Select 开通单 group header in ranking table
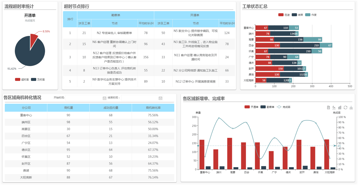This screenshot has width=358, height=185. coord(195,15)
